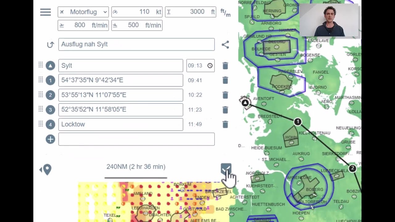
Task: Click the AMELAND airfield label
Action: (143, 194)
